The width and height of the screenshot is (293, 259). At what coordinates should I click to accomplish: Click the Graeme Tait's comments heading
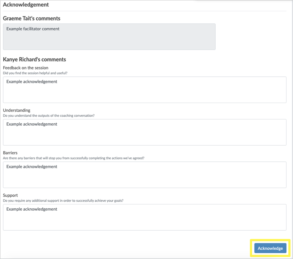pyautogui.click(x=32, y=18)
